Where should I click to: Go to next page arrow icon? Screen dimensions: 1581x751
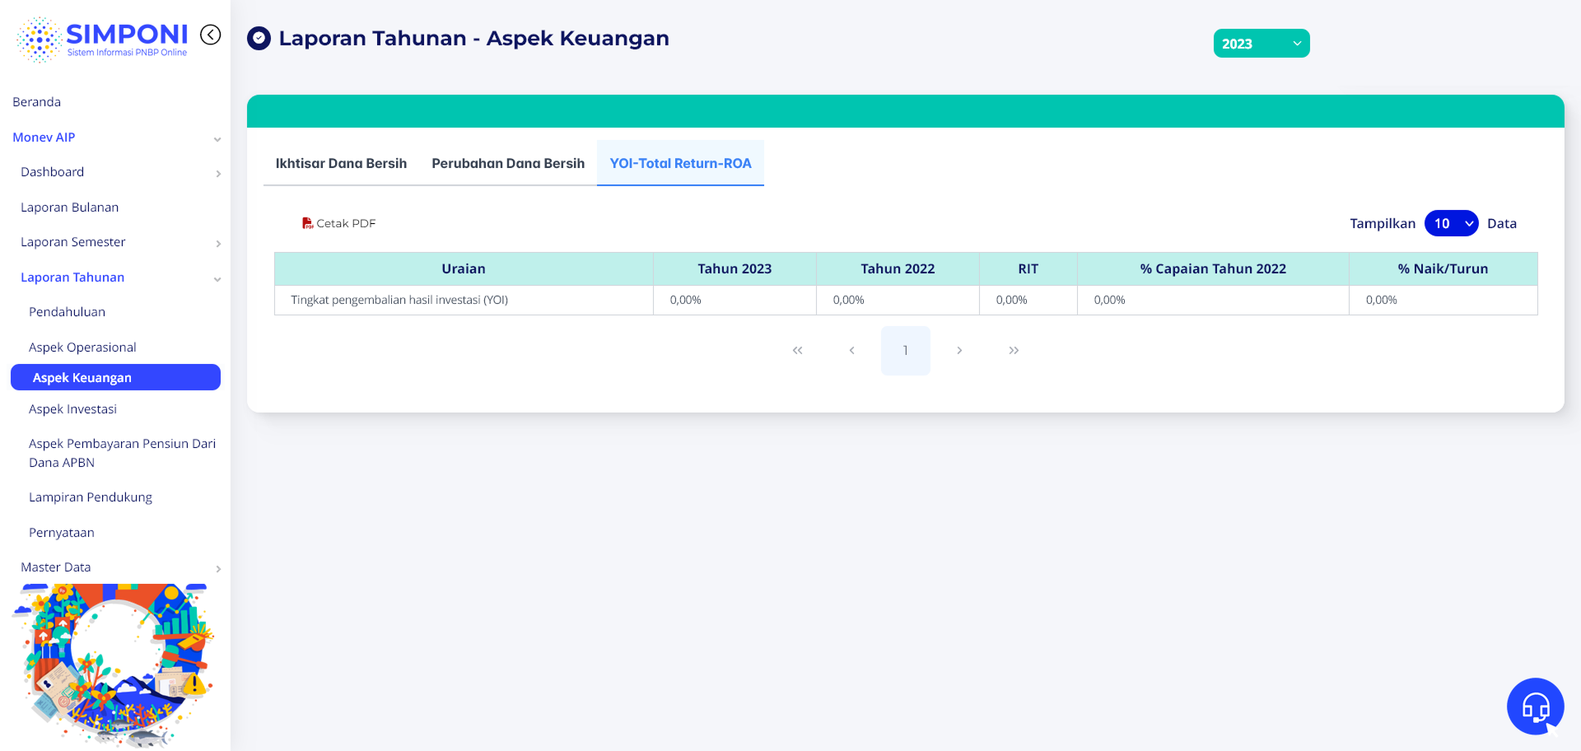(959, 351)
